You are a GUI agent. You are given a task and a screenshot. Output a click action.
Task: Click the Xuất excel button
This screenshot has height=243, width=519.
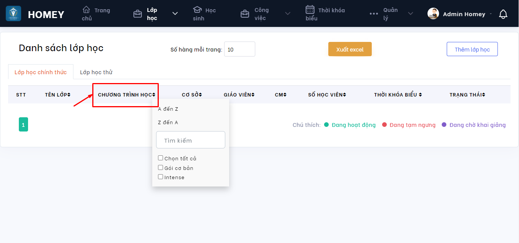pos(350,49)
